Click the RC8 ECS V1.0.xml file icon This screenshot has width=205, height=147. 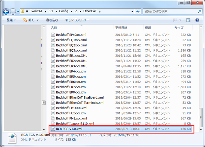[53, 129]
